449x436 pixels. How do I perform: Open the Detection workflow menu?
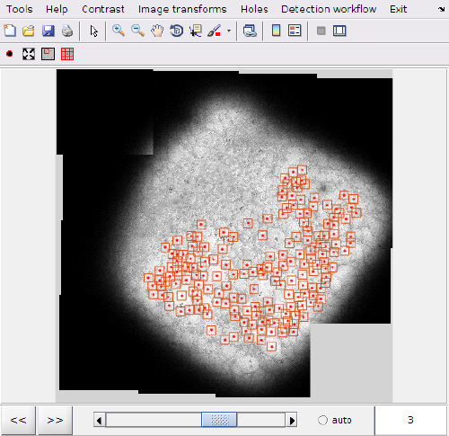coord(329,9)
